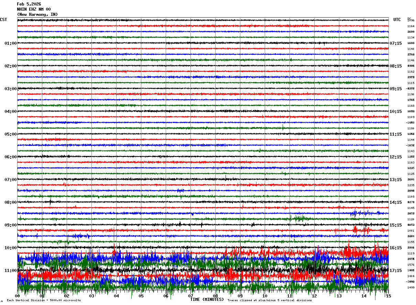Select minute axis tick label '10'
Image resolution: width=416 pixels, height=305 pixels.
[x=265, y=296]
